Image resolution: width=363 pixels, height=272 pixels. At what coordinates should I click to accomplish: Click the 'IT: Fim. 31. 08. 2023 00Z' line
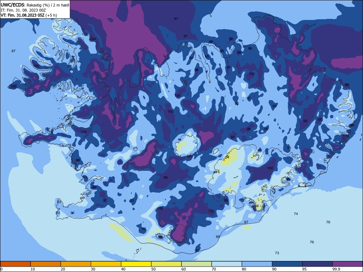(23, 10)
